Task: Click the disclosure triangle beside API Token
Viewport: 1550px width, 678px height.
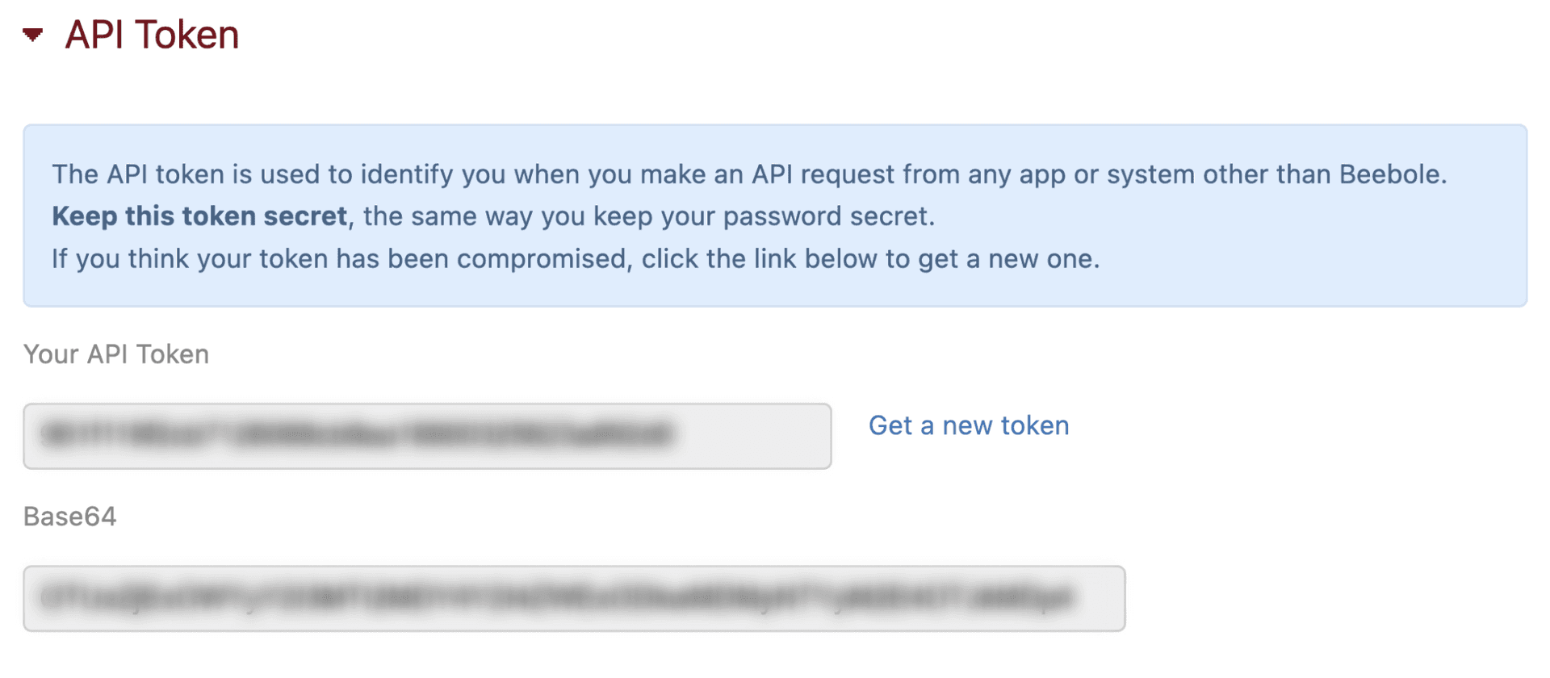Action: coord(32,34)
